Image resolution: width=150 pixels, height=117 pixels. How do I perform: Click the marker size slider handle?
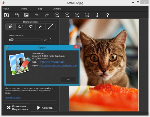pos(12,40)
